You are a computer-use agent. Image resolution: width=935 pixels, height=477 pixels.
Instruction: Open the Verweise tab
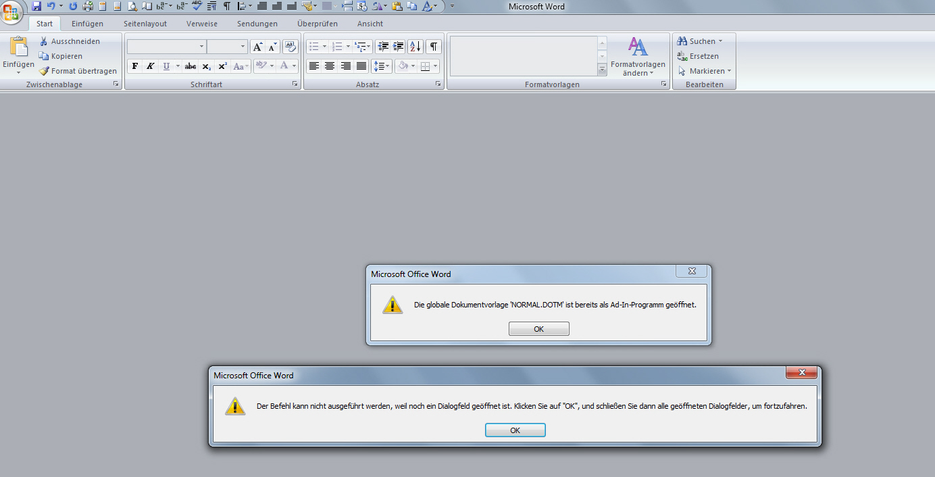202,24
